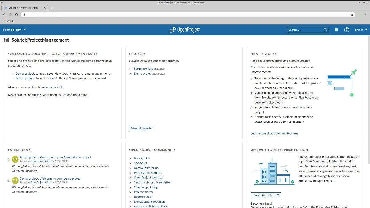Open Add and edit translations link
Image resolution: width=370 pixels, height=208 pixels.
151,206
